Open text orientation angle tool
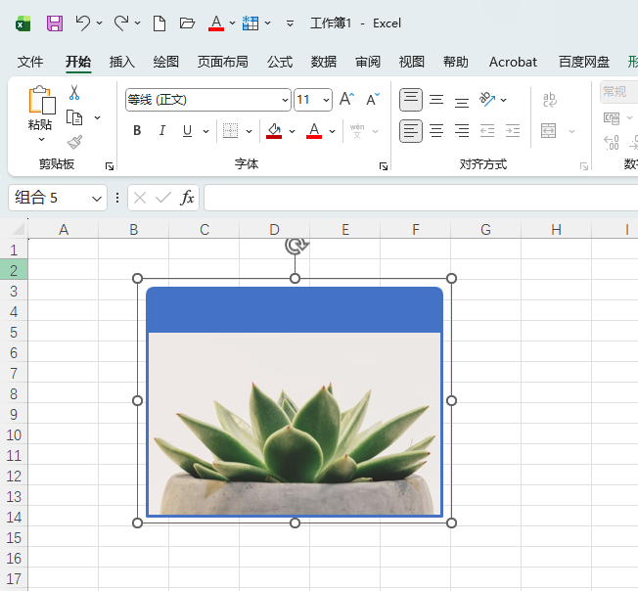 [x=487, y=99]
